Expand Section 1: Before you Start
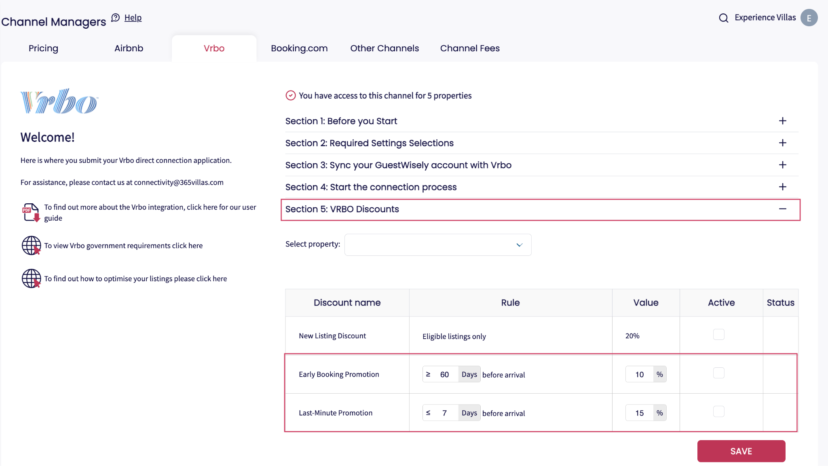The height and width of the screenshot is (466, 828). click(782, 121)
